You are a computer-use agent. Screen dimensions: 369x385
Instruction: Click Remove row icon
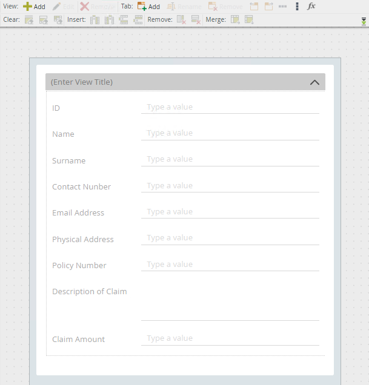pyautogui.click(x=196, y=19)
